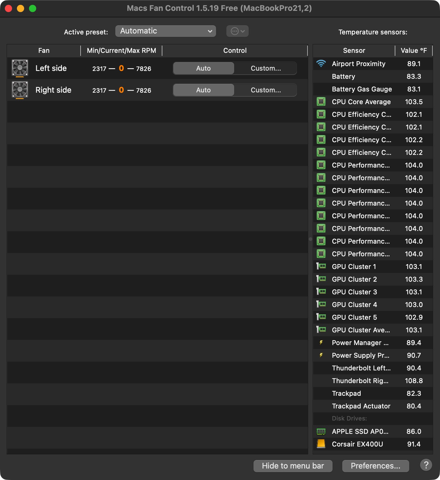This screenshot has width=440, height=480.
Task: Click the Thunderbolt Right value 108.8
Action: pos(414,381)
